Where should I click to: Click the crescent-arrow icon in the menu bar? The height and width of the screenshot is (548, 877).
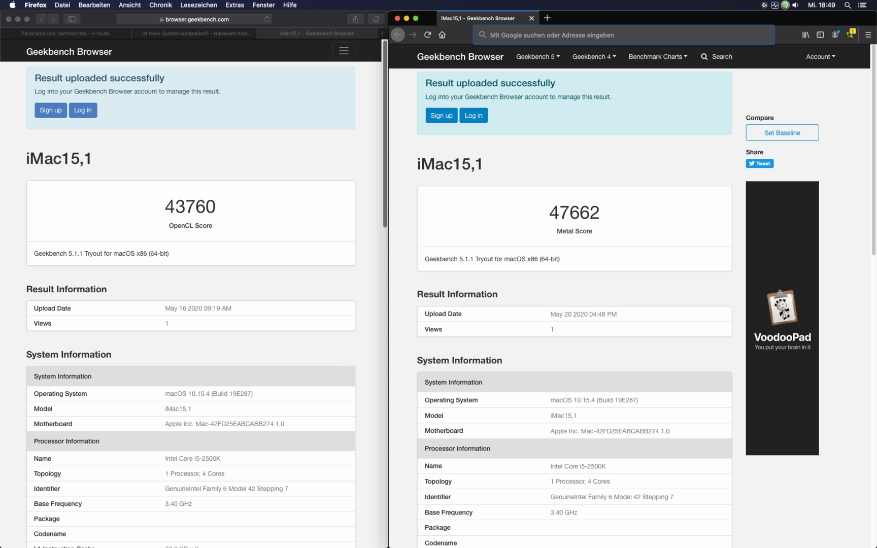(764, 5)
